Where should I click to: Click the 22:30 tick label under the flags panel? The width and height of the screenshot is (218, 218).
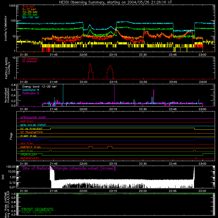coord(143,164)
